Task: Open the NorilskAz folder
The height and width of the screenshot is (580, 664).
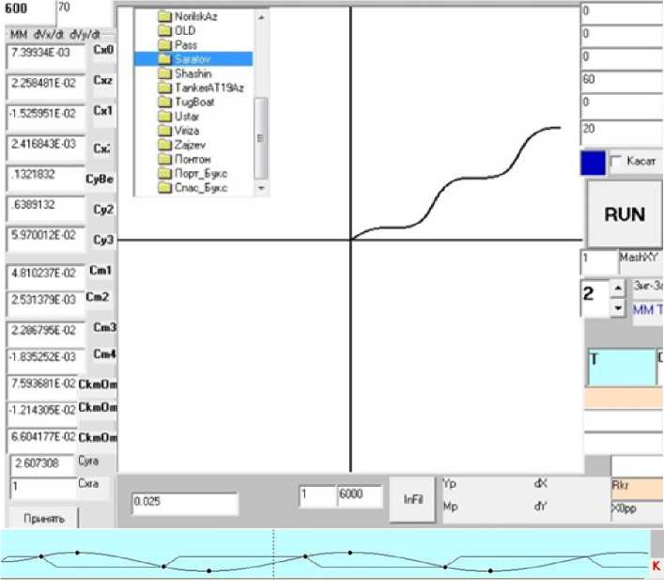Action: (188, 17)
